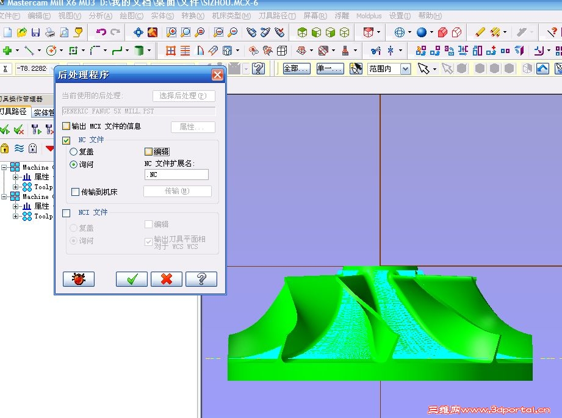Image resolution: width=562 pixels, height=418 pixels.
Task: Enable the NCI 文件 checkbox
Action: pyautogui.click(x=66, y=214)
